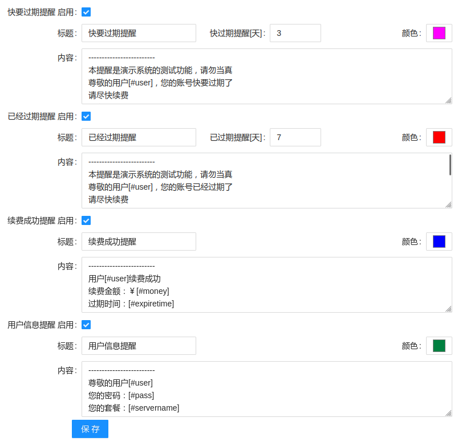This screenshot has height=442, width=458.
Task: Click the 快过期提醒[天] days field
Action: click(x=295, y=33)
